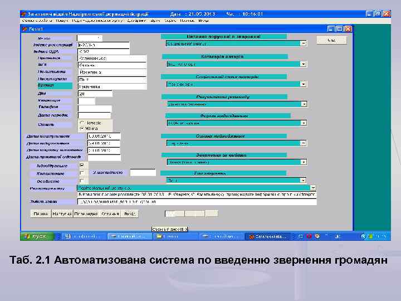This screenshot has width=401, height=301.
Task: Click the signatures count field beside 'Колективне'
Action: tap(143, 172)
